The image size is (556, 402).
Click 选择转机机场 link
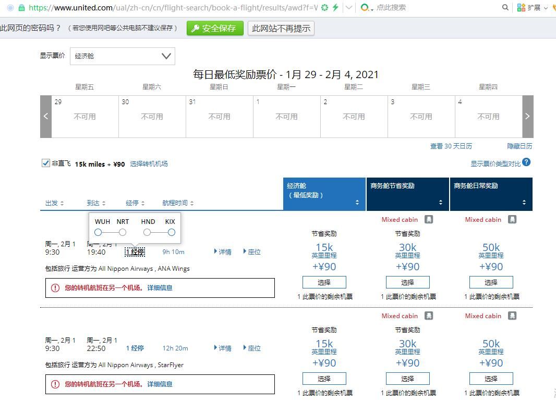(x=149, y=164)
